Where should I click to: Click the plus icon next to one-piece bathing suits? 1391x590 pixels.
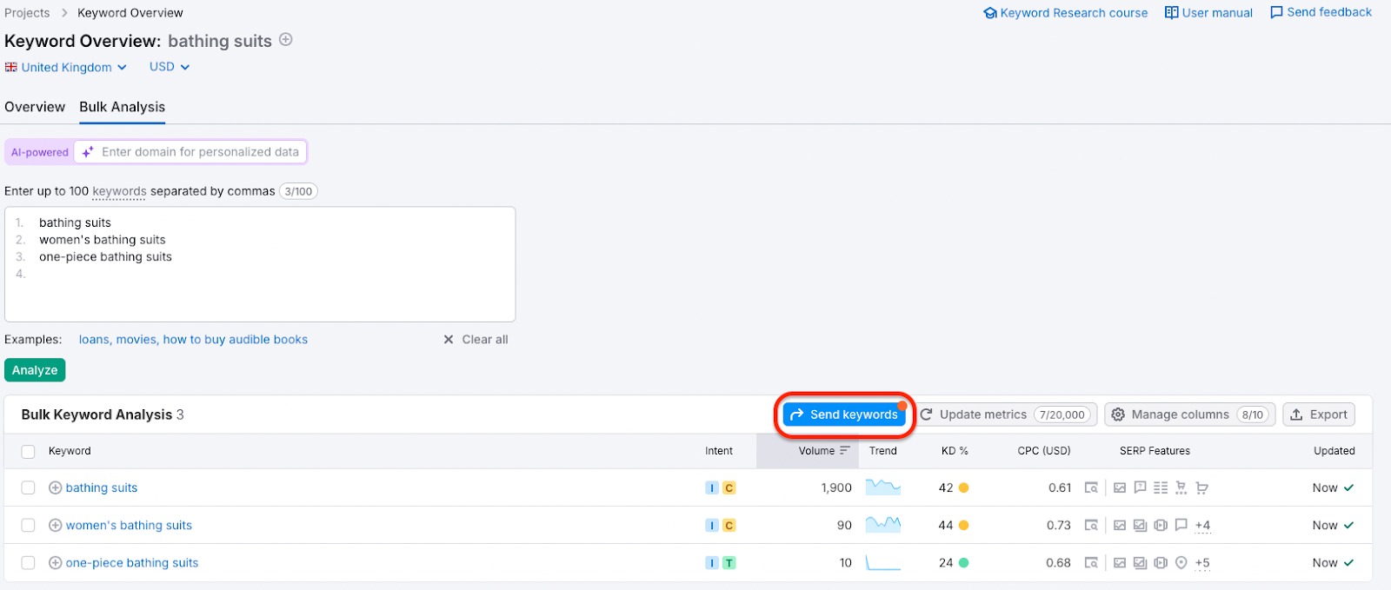tap(55, 563)
